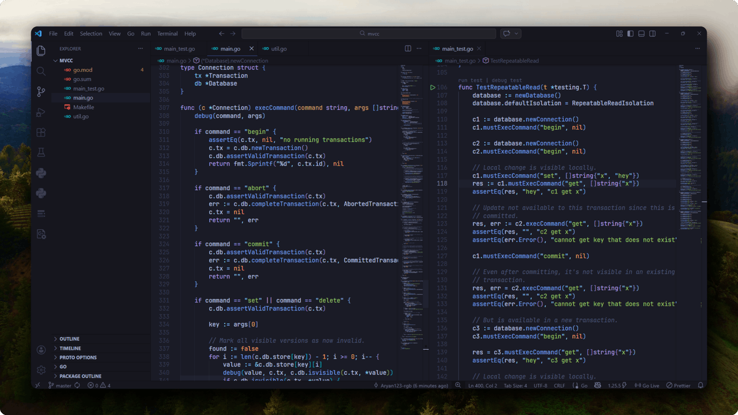Viewport: 738px width, 415px height.
Task: Split the left editor with split icon
Action: point(408,49)
